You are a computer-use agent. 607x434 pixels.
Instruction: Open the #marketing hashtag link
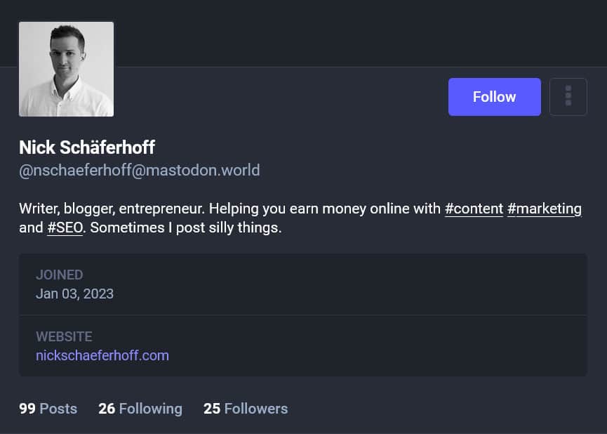coord(544,209)
